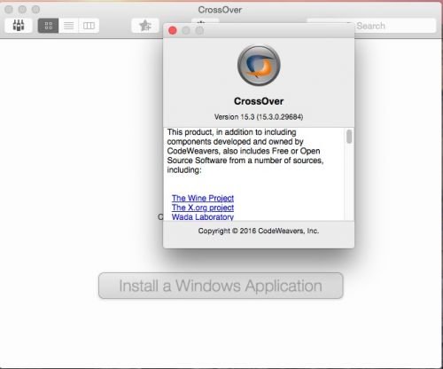
Task: Open the bottles sidebar icon in CrossOver
Action: 19,26
